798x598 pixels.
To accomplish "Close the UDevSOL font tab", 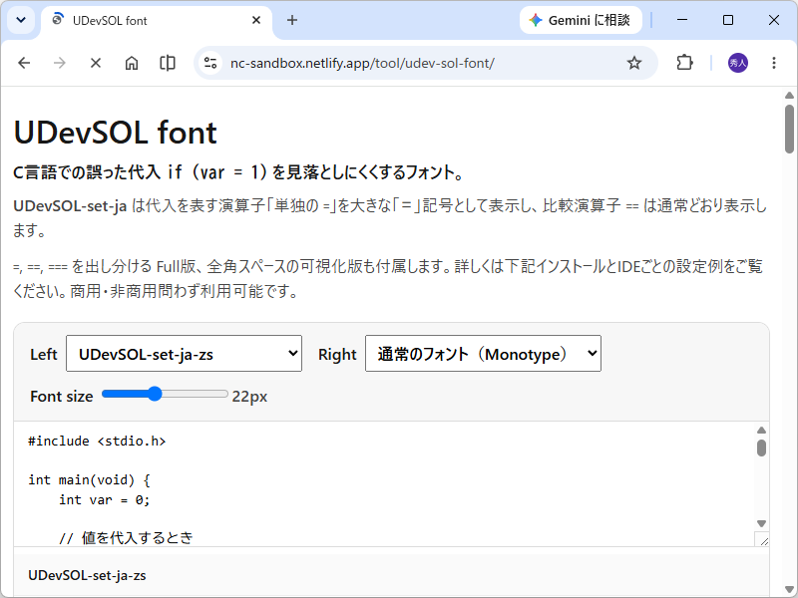I will (x=256, y=20).
